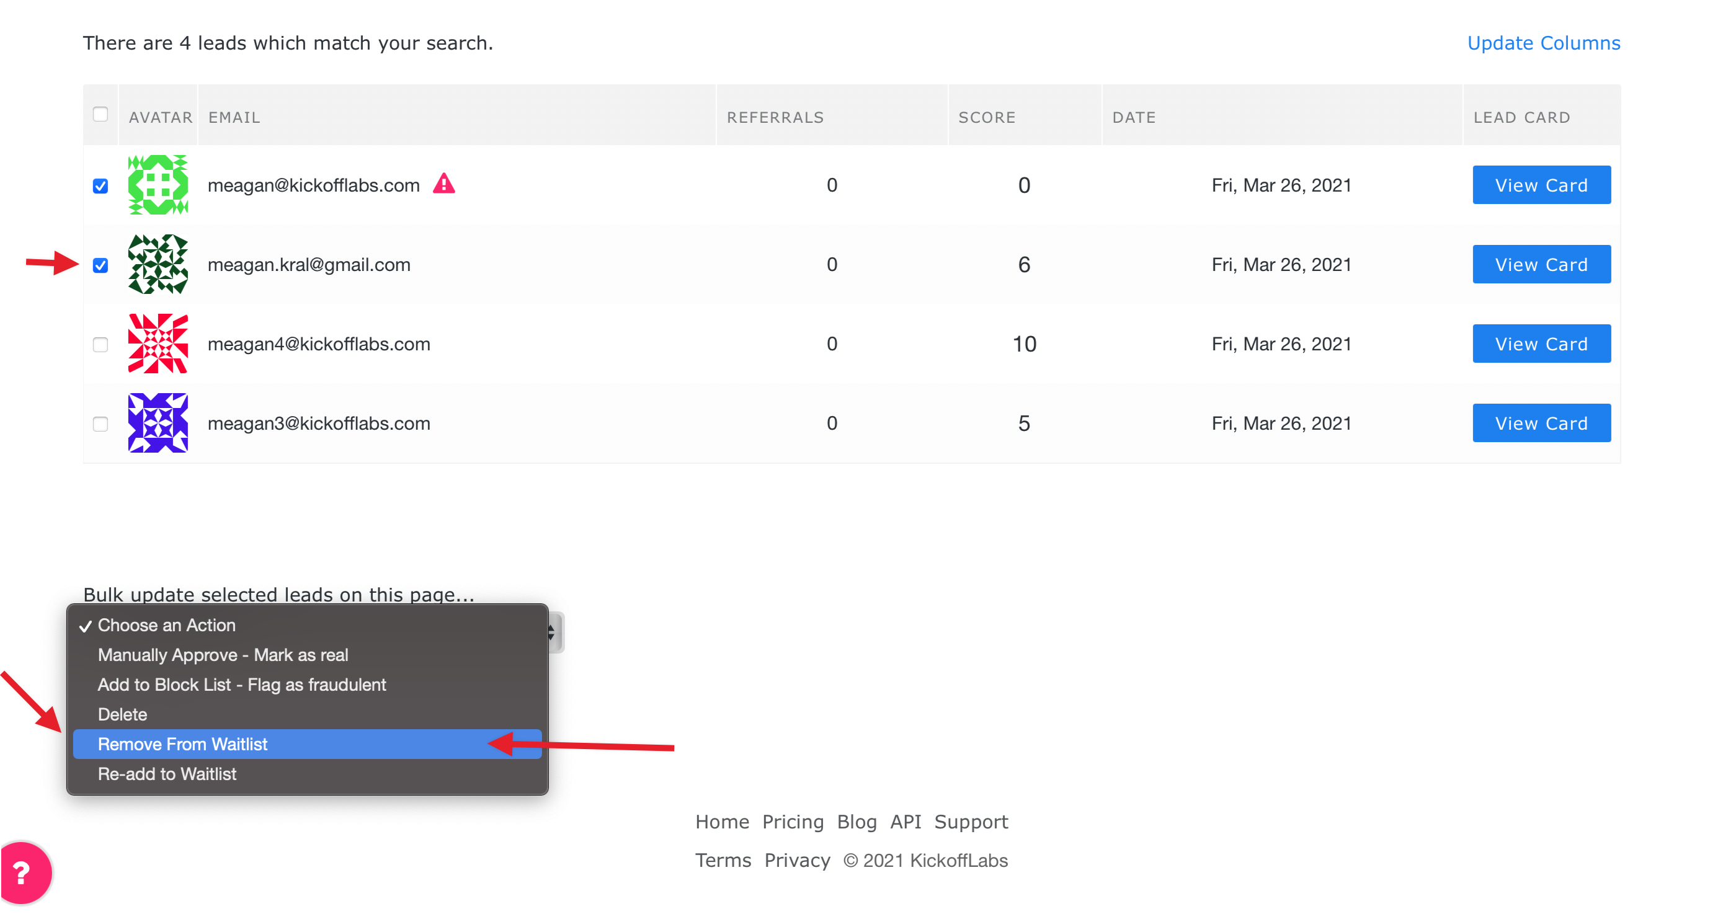Choose 'Remove From Waitlist' option
This screenshot has width=1723, height=914.
[307, 744]
